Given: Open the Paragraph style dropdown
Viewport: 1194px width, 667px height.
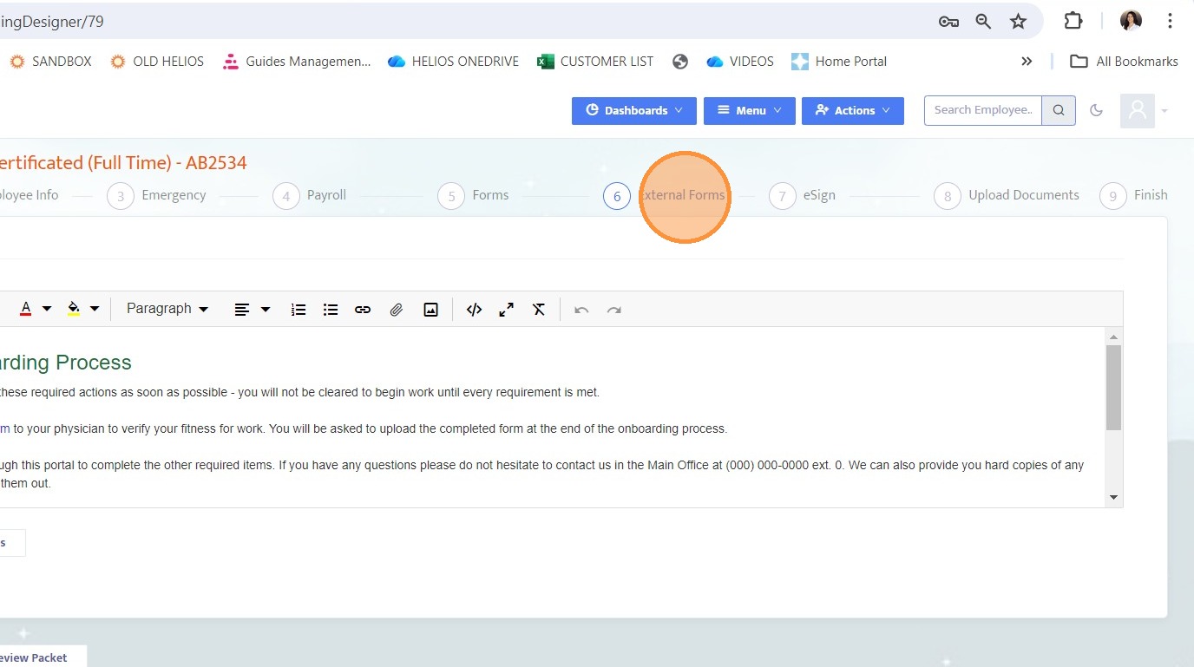Looking at the screenshot, I should [167, 309].
